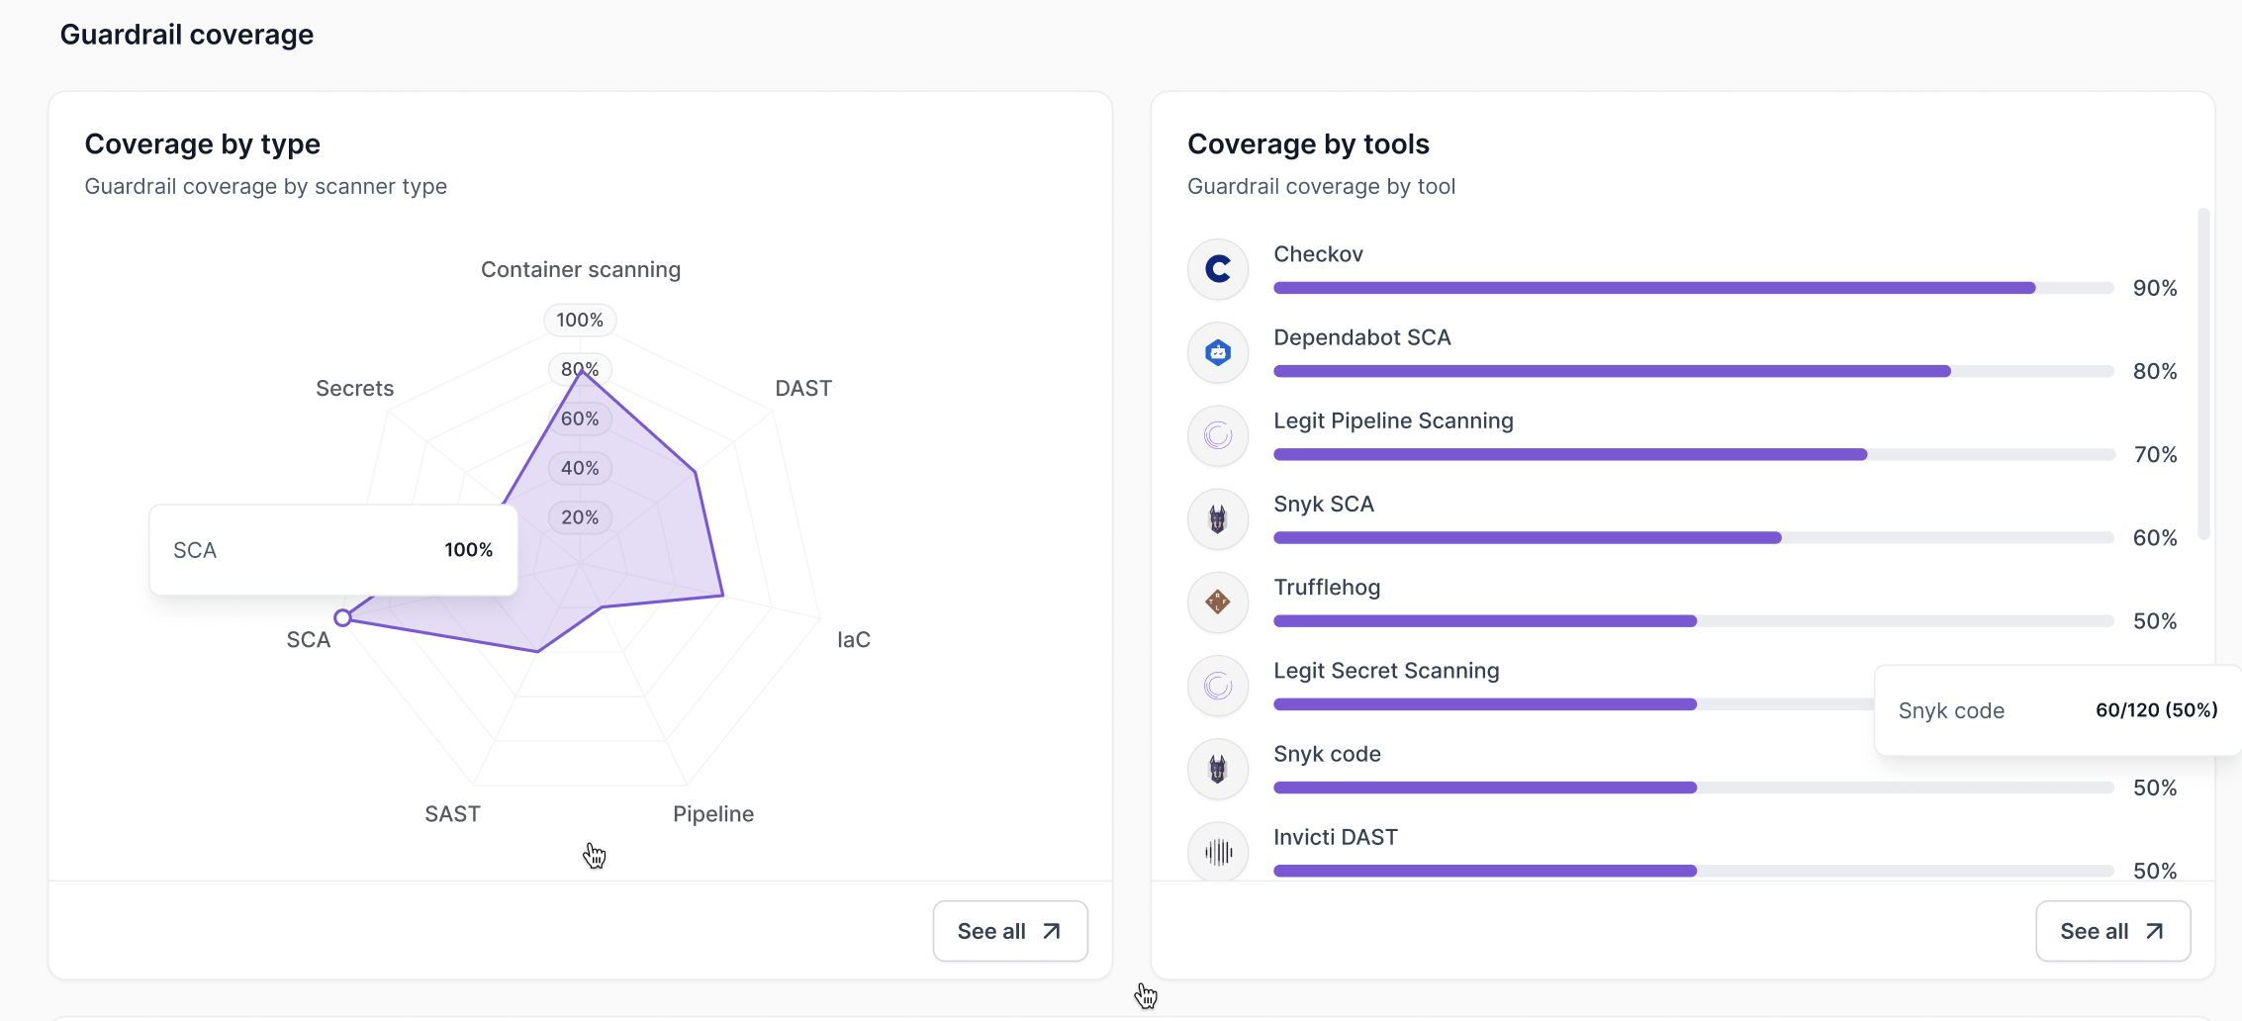Click the Snyk code 50% progress bar
This screenshot has height=1021, width=2242.
(x=1694, y=788)
